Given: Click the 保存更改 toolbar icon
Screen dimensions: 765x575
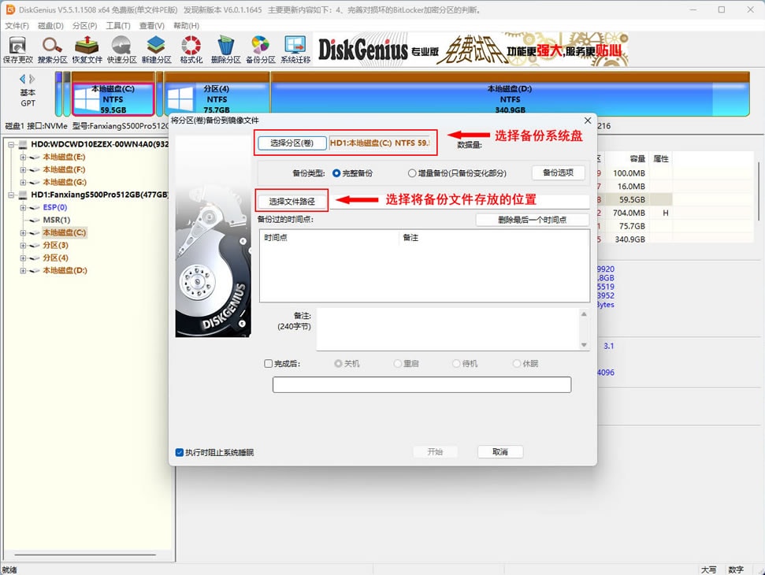Looking at the screenshot, I should point(18,49).
